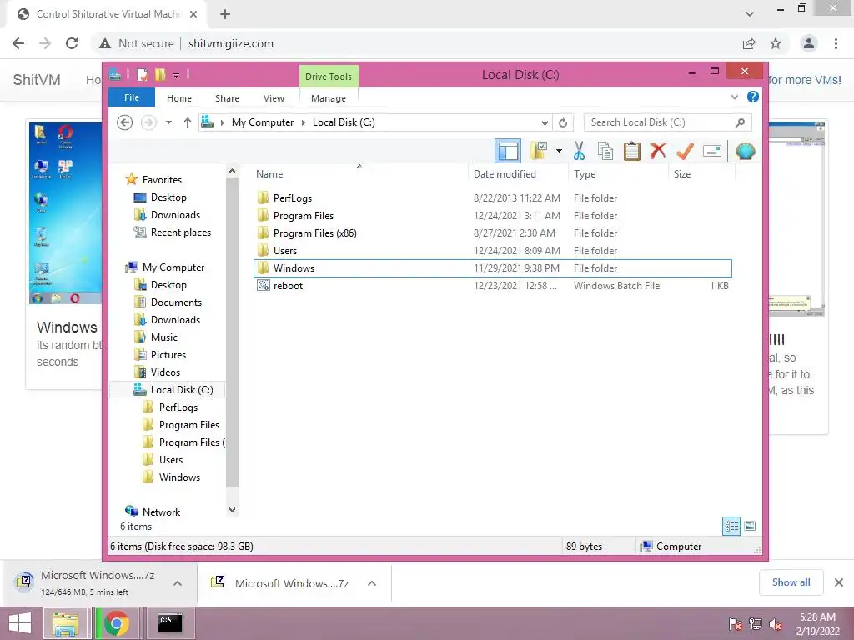Open Music in navigation pane
The height and width of the screenshot is (640, 854).
pyautogui.click(x=163, y=337)
